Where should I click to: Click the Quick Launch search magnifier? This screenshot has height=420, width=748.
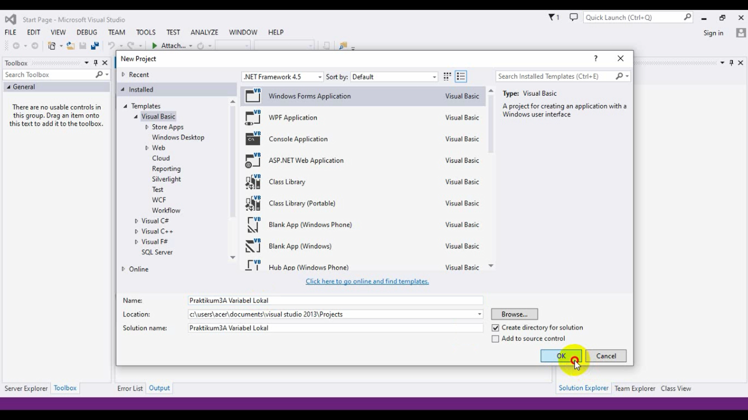click(x=687, y=17)
